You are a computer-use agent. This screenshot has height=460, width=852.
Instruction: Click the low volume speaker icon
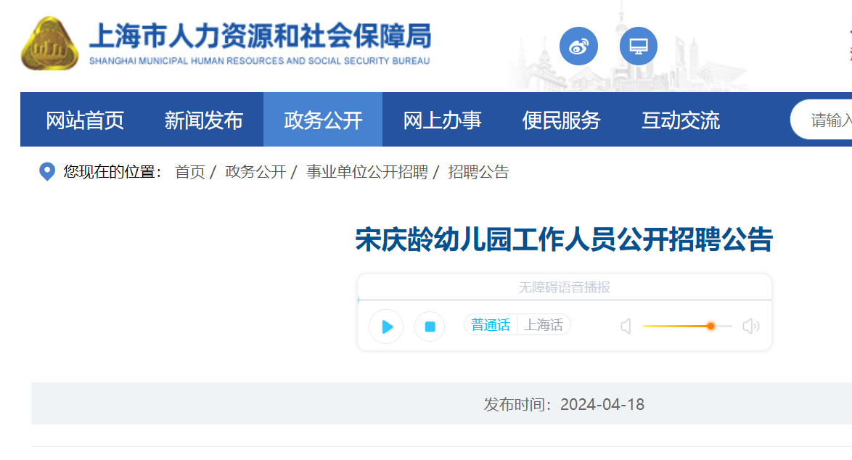[626, 326]
